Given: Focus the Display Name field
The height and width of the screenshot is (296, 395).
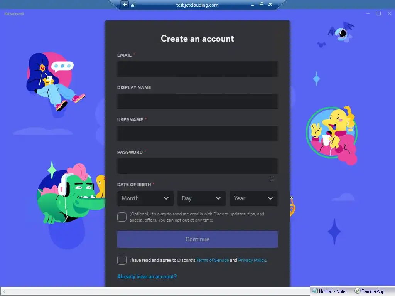Looking at the screenshot, I should pos(197,101).
